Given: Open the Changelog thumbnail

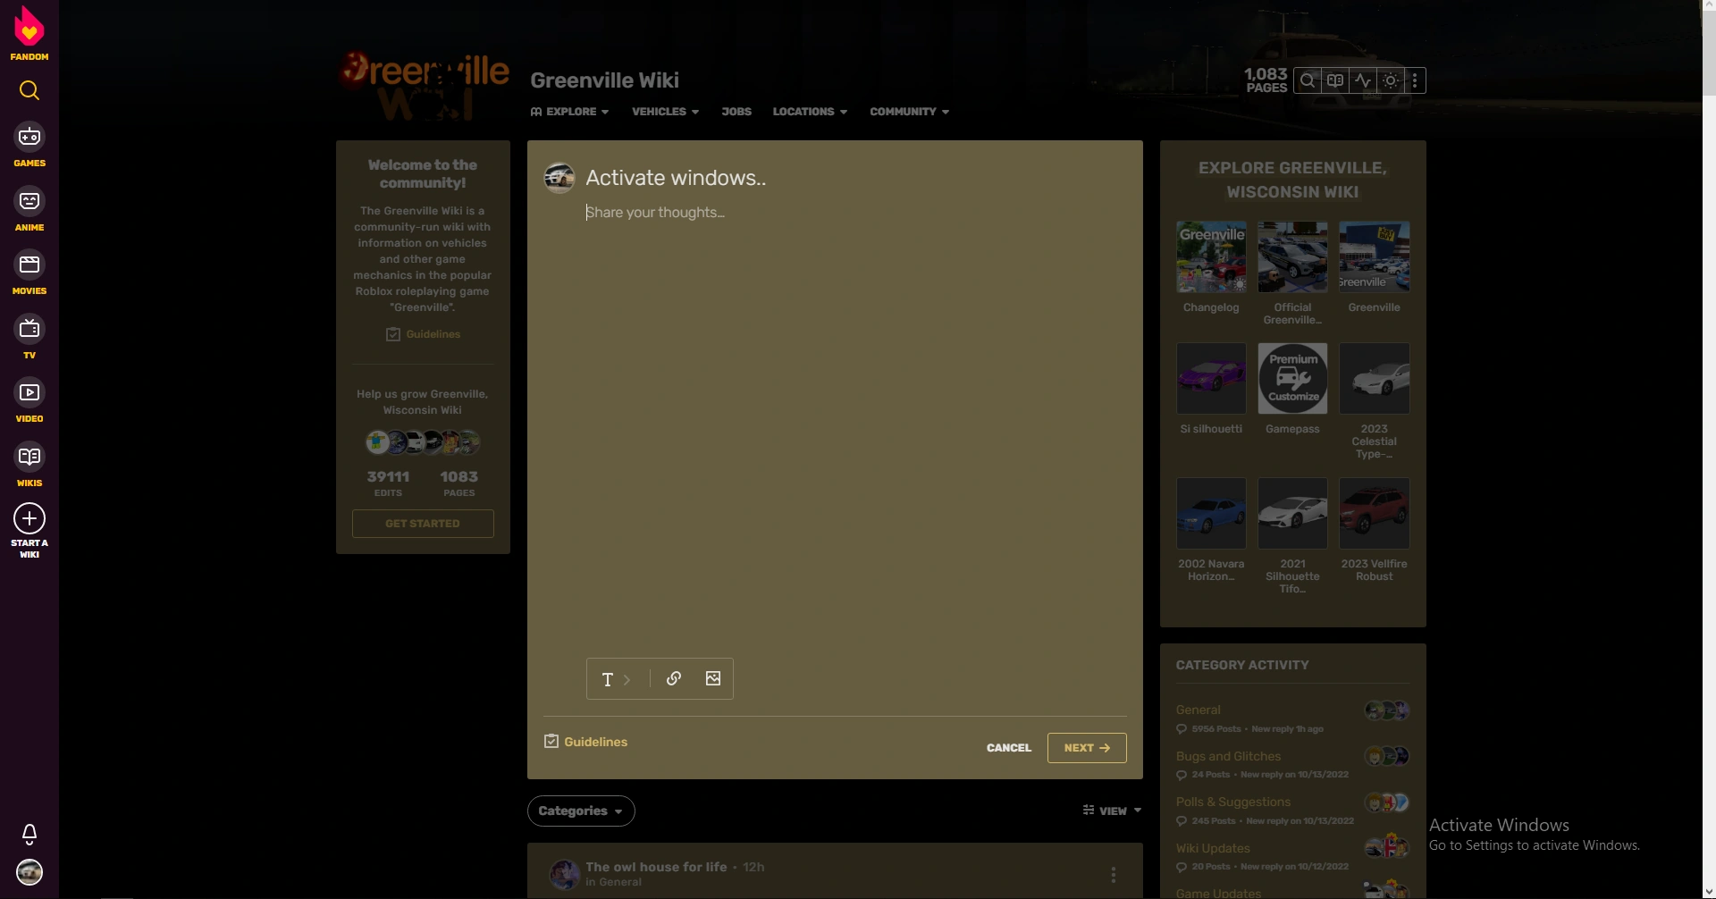Looking at the screenshot, I should (1211, 256).
